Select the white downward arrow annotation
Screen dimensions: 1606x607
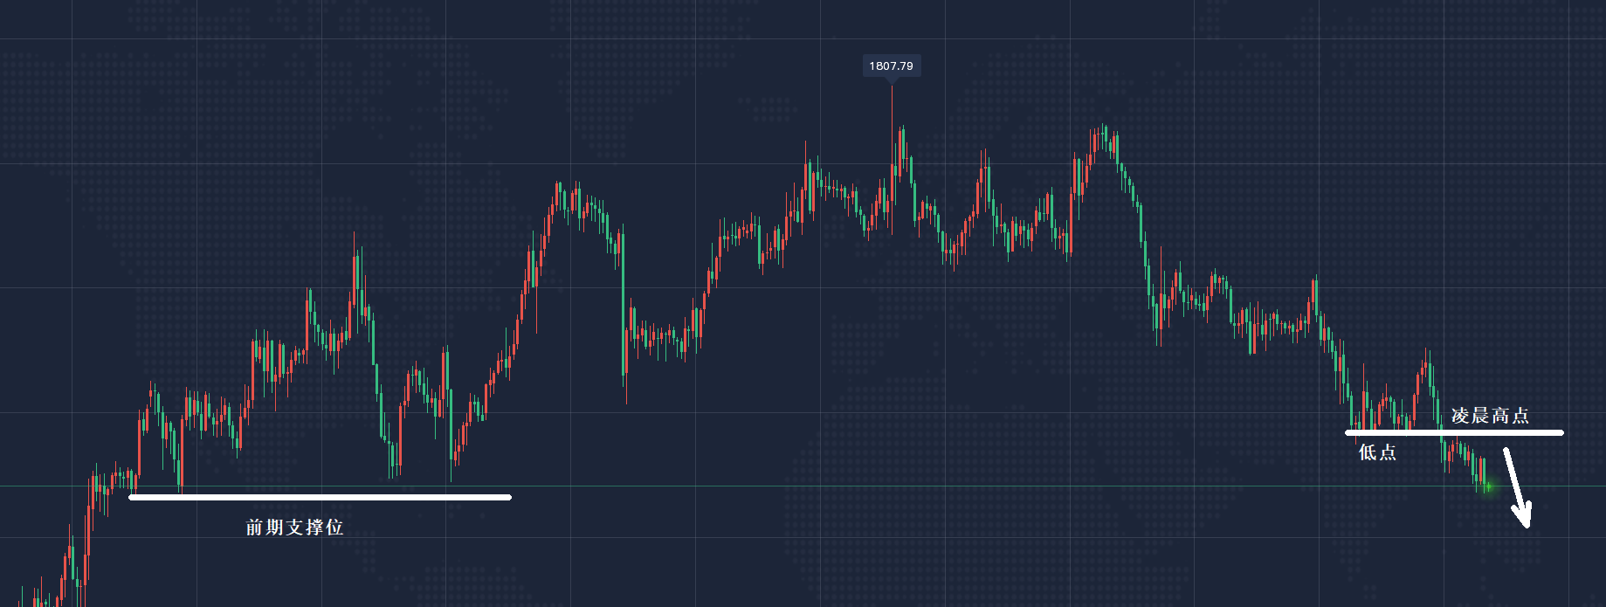(x=1517, y=489)
